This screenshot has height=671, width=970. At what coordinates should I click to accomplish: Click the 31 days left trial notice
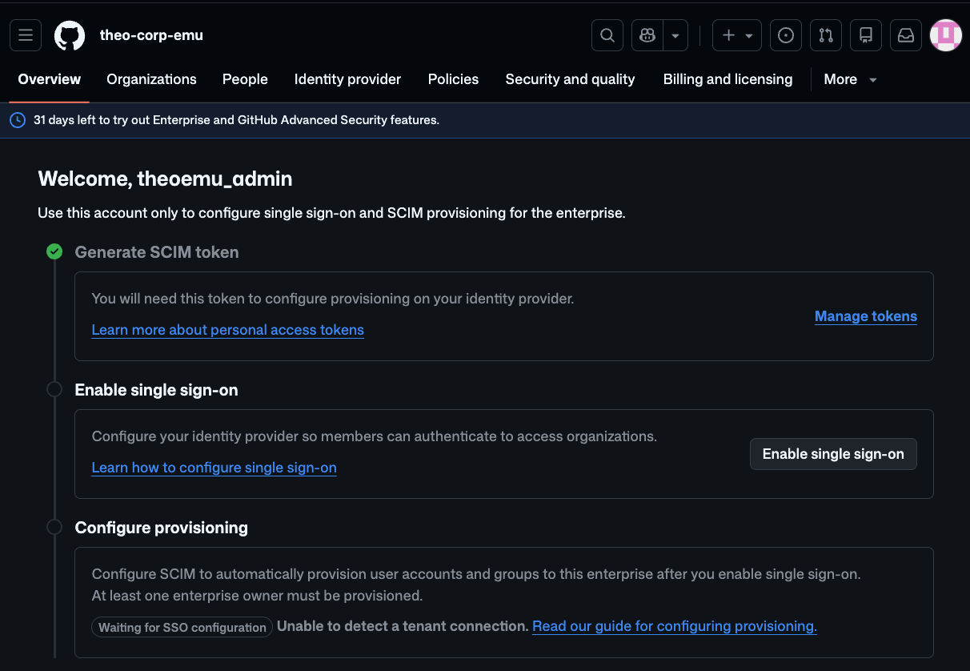[x=236, y=120]
